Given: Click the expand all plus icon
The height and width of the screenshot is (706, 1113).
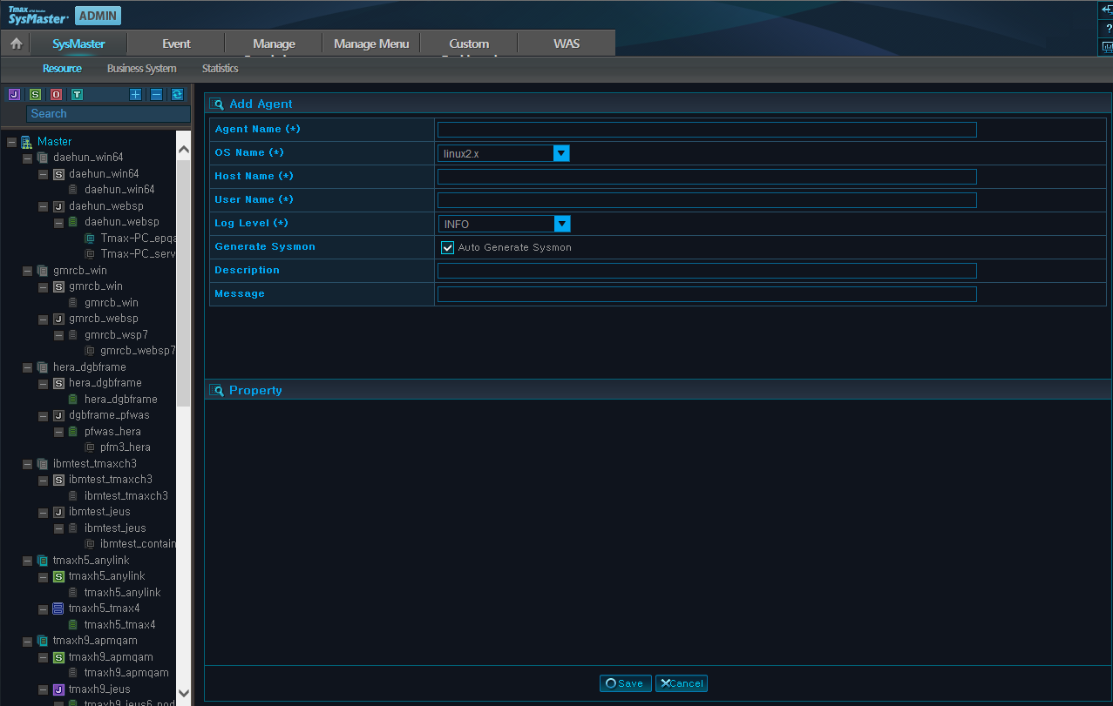Looking at the screenshot, I should [x=135, y=95].
